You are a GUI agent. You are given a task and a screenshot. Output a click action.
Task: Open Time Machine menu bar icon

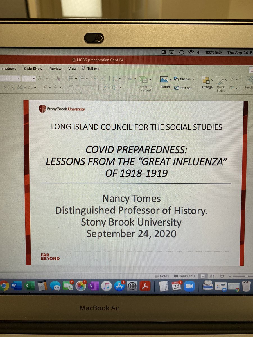click(181, 53)
